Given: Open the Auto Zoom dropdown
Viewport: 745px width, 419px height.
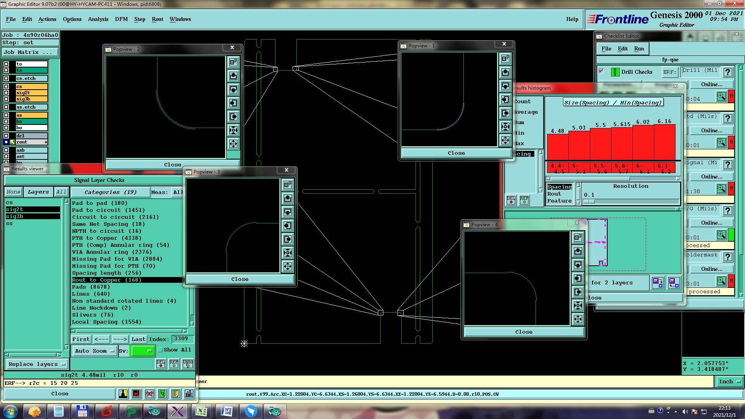Looking at the screenshot, I should 95,351.
